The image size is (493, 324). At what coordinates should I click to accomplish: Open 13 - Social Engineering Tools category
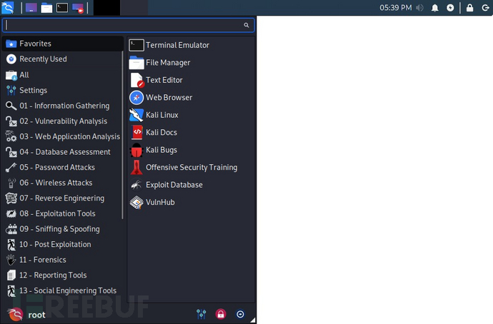[63, 290]
